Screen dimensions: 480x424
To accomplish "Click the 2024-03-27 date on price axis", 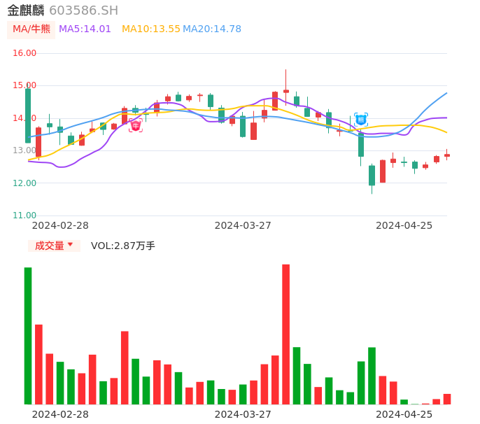I will pyautogui.click(x=242, y=225).
